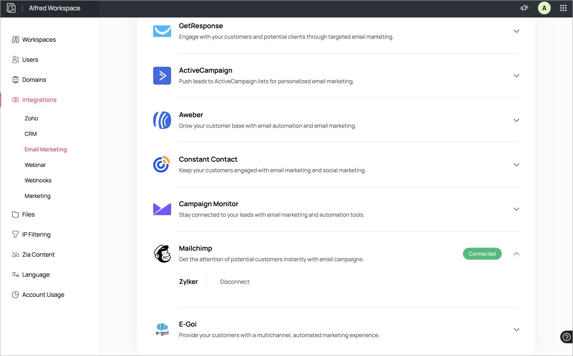Click the announcements megaphone icon

(524, 8)
